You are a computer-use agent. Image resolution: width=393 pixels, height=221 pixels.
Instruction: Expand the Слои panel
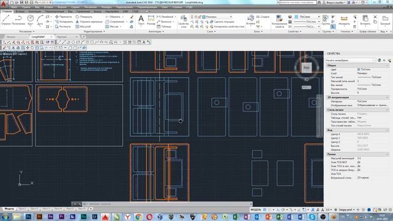(211, 31)
